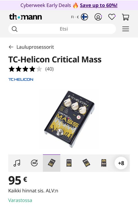138x208 pixels.
Task: Open the hamburger menu
Action: click(x=126, y=29)
